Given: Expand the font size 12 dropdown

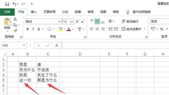Looking at the screenshot, I should (x=72, y=21).
